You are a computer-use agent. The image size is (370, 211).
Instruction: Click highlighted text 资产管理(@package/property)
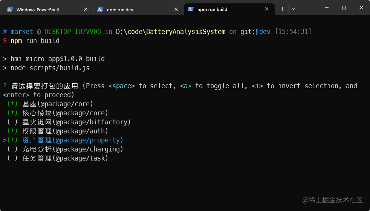[73, 140]
